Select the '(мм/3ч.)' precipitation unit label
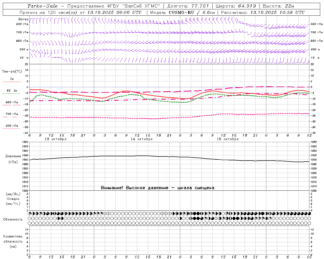 pyautogui.click(x=13, y=194)
